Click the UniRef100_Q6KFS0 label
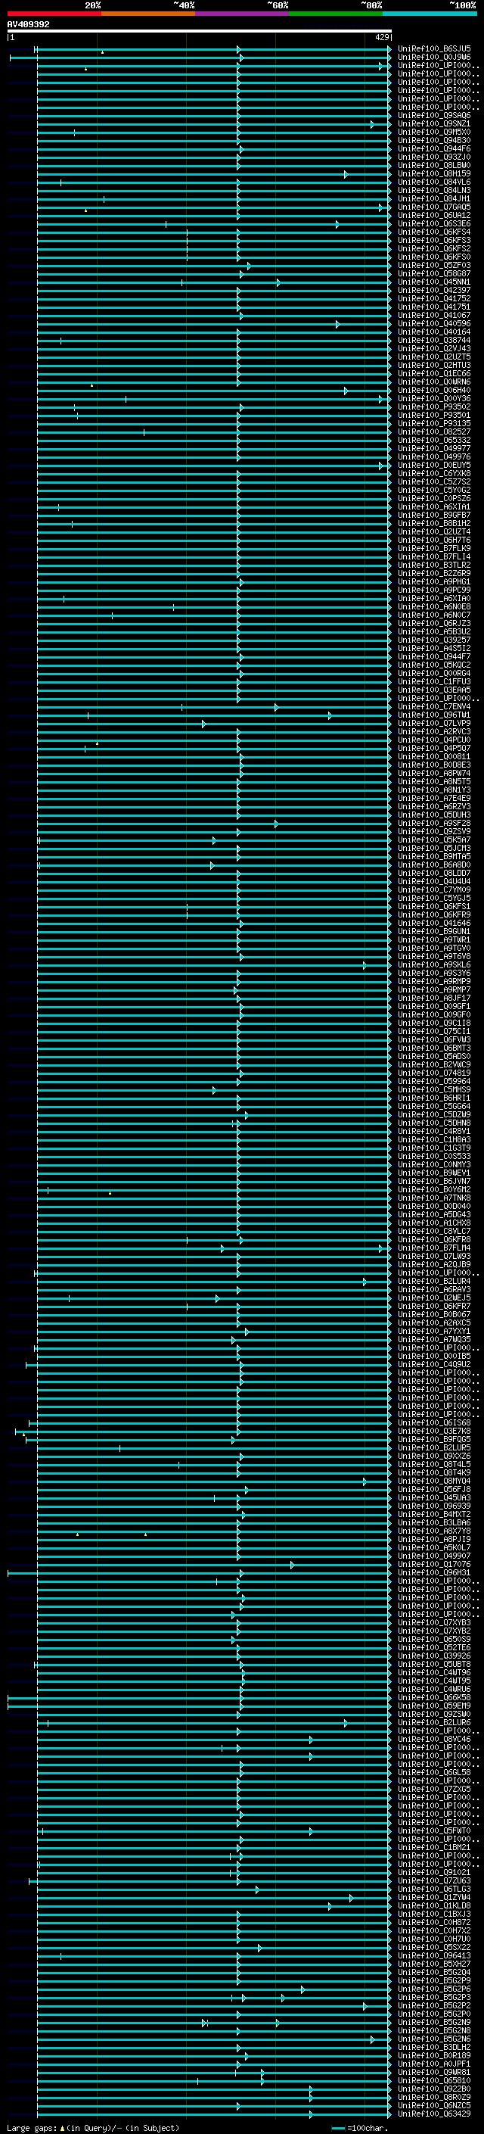 click(434, 257)
